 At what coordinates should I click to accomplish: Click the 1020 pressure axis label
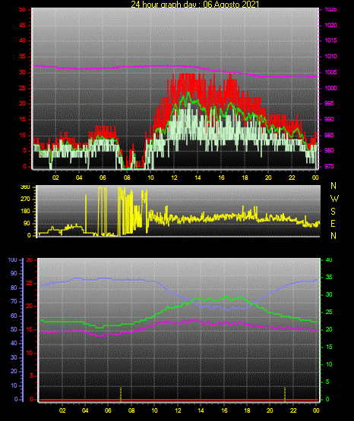coord(330,25)
